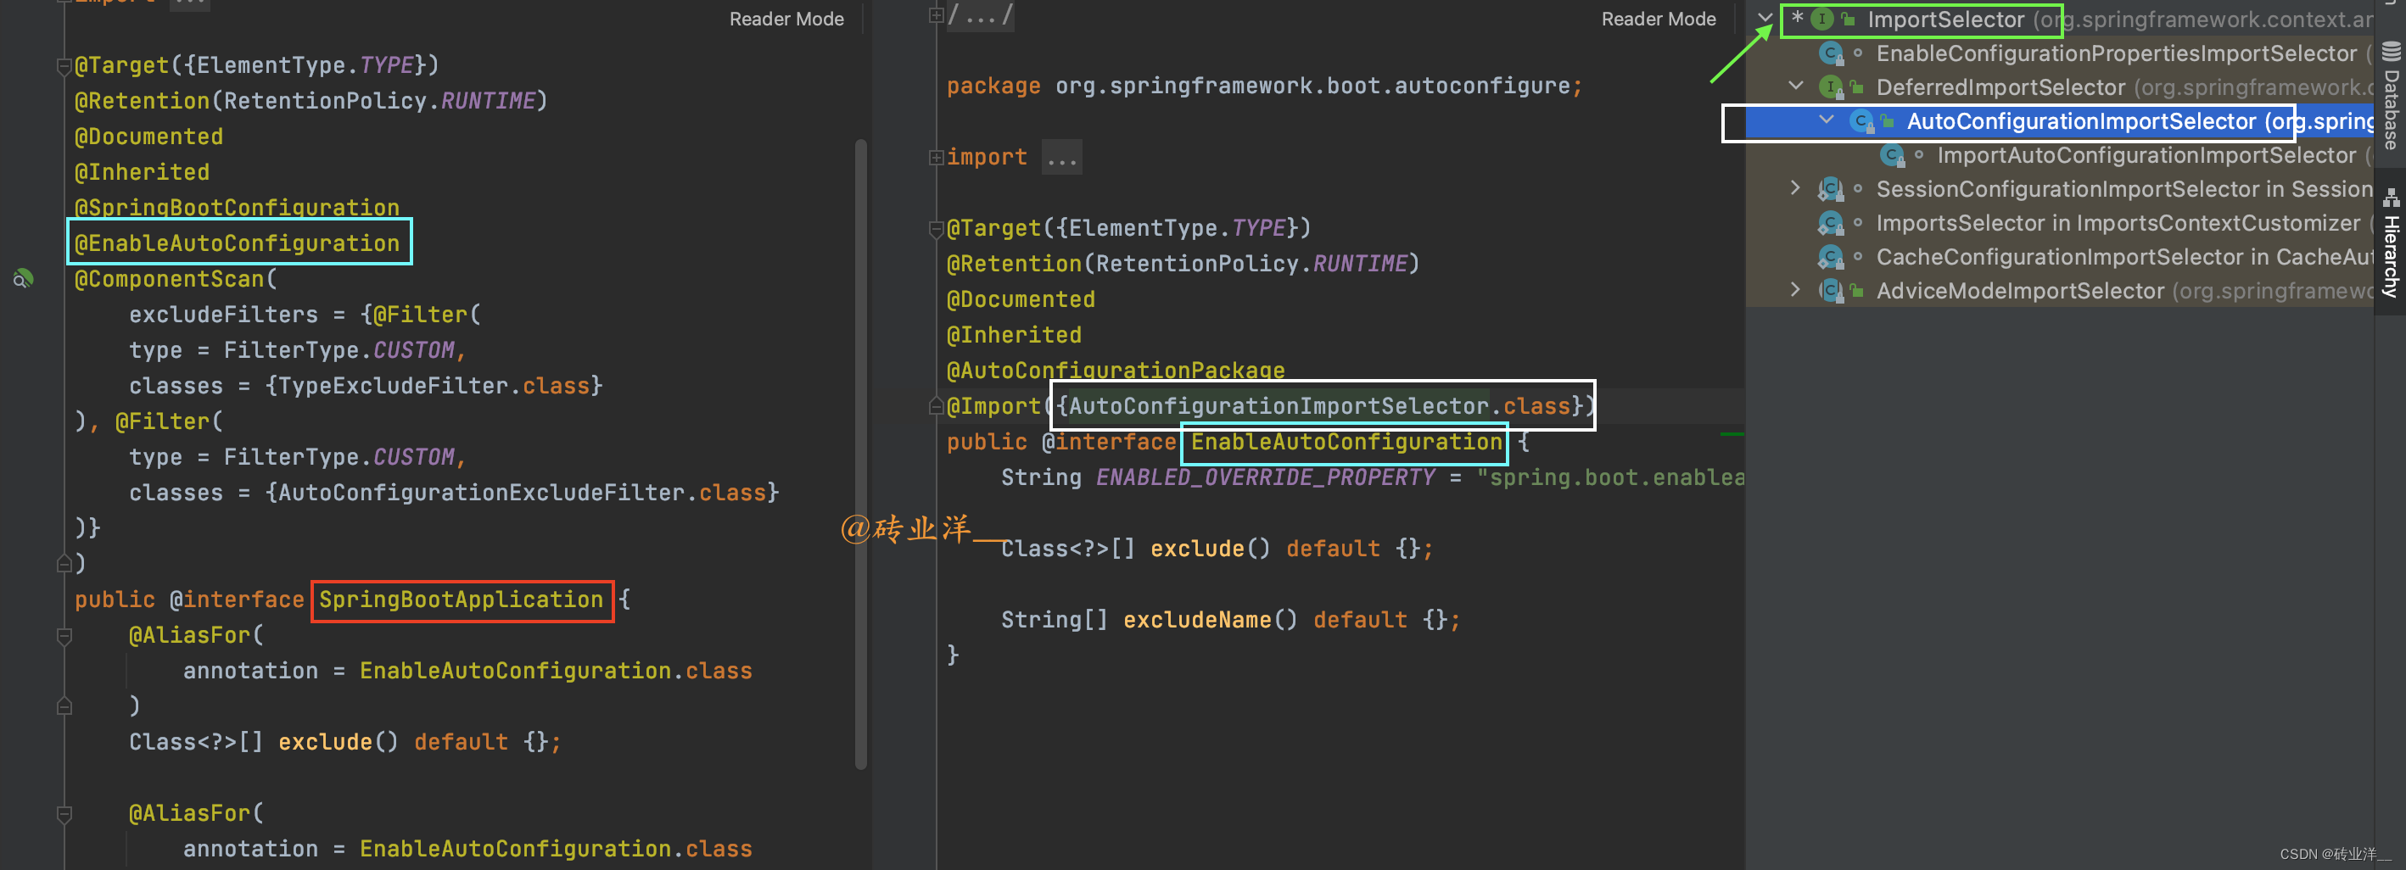This screenshot has height=870, width=2406.
Task: Toggle Reader Mode in the right editor
Action: pos(1659,19)
